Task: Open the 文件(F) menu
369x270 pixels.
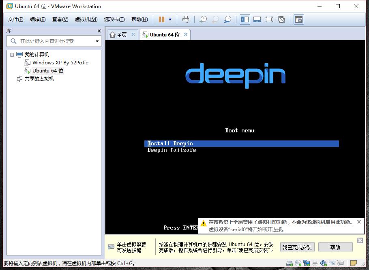Action: (x=15, y=19)
